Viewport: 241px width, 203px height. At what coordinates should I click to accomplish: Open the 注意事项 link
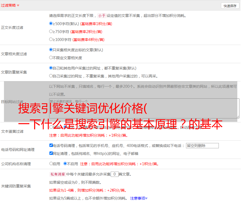point(139,198)
